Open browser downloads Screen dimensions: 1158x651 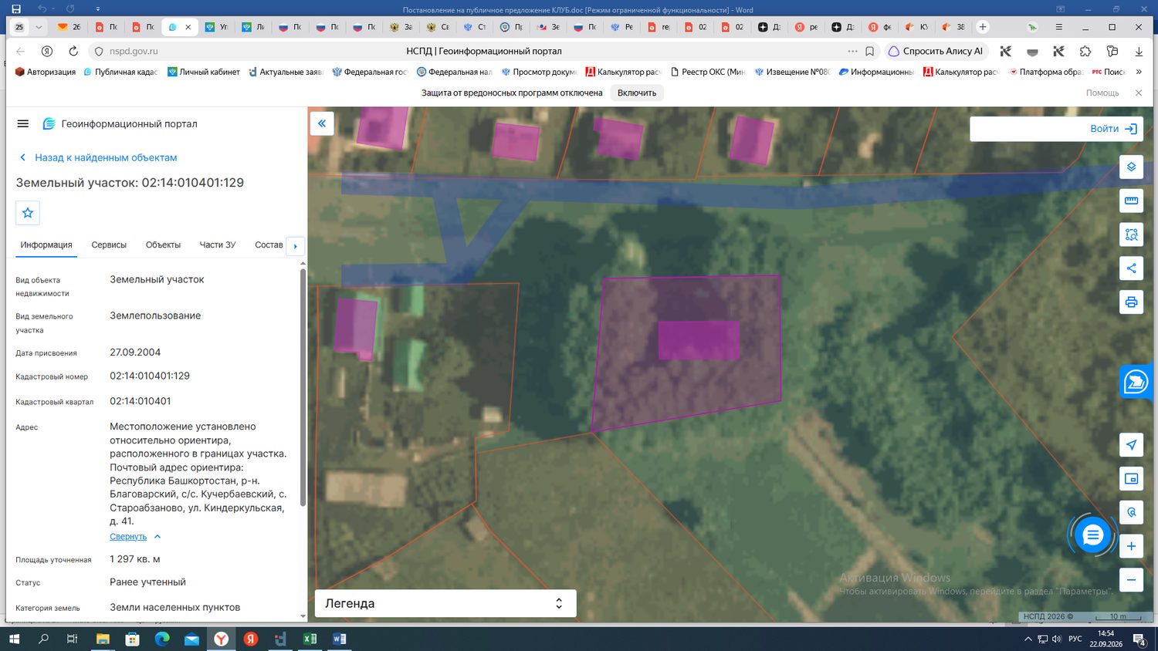coord(1139,51)
